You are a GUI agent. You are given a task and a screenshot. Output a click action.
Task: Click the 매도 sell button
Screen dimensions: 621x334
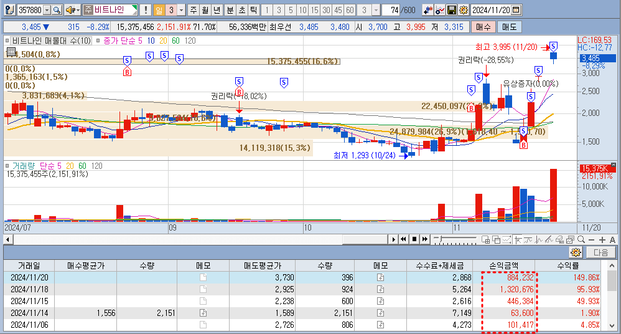point(510,27)
